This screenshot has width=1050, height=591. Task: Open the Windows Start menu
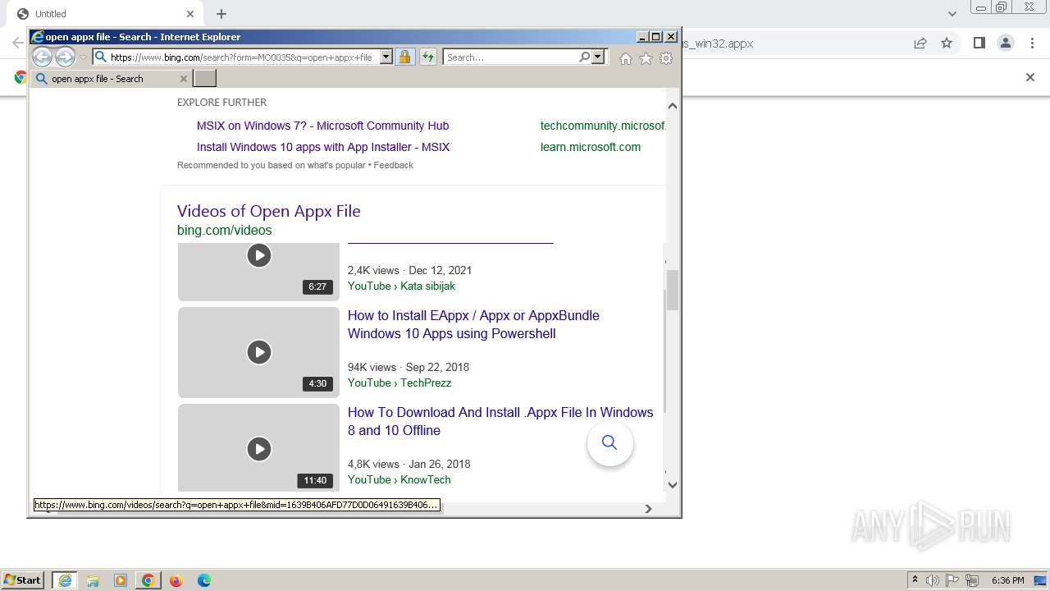point(23,580)
